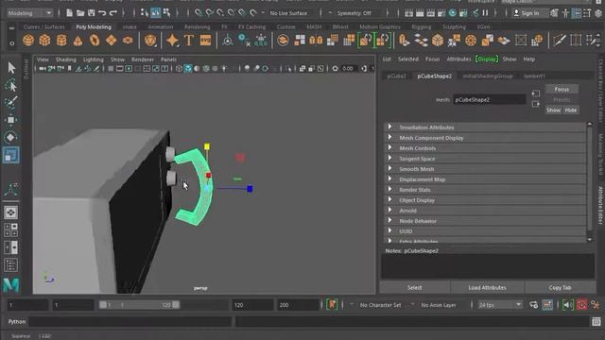Switch to the Sculpting shelf tab
Screen dimensions: 605x340
pyautogui.click(x=454, y=27)
